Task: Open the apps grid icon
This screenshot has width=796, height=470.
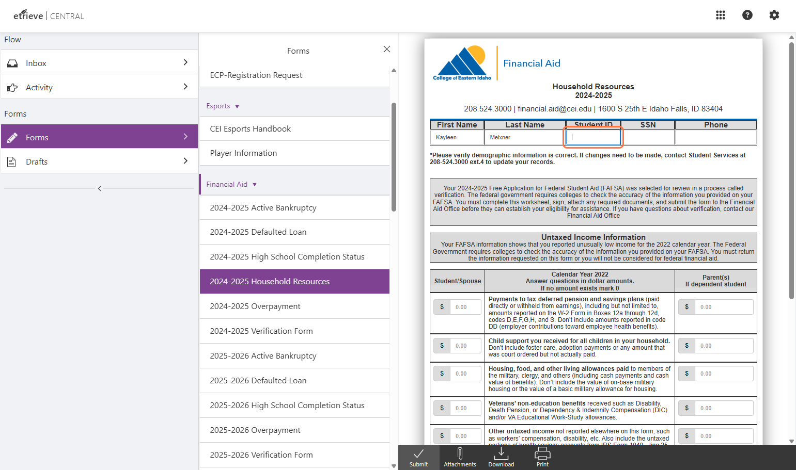Action: pos(721,15)
